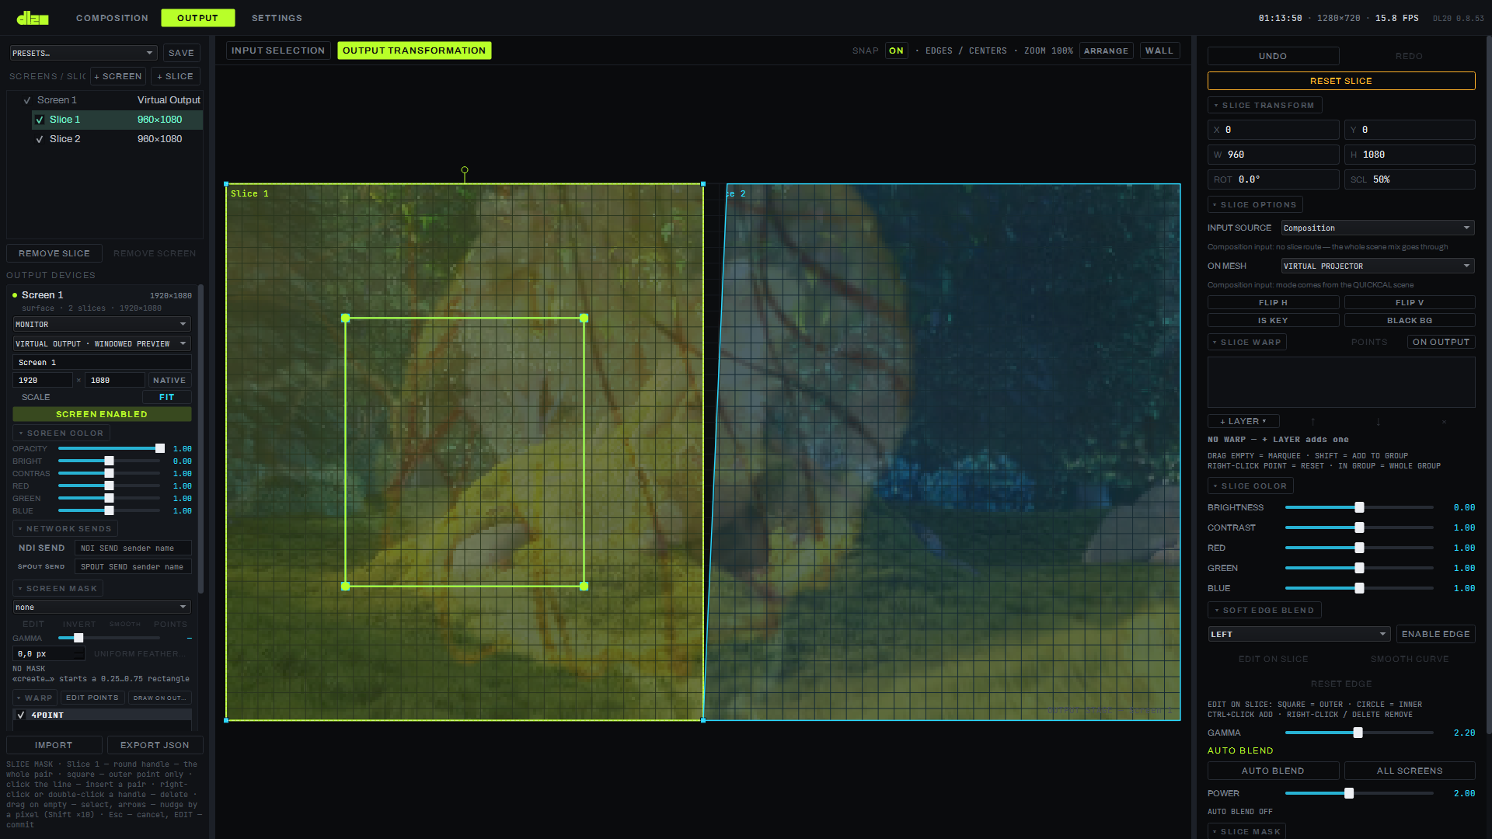The image size is (1492, 839).
Task: Switch to the OUTPUT tab
Action: (197, 18)
